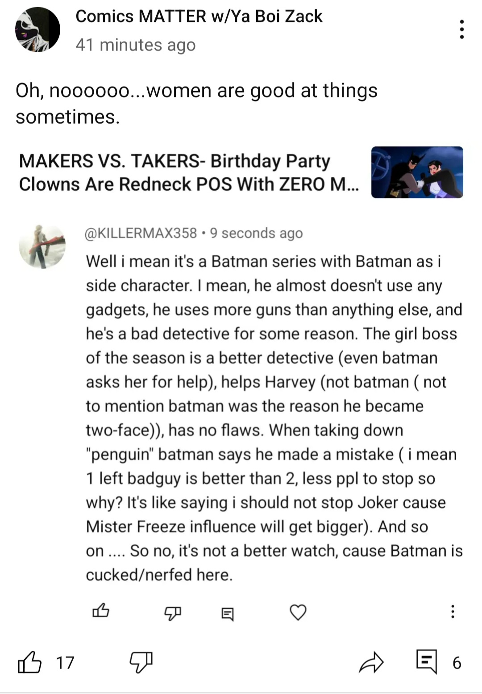Like the KILLERMAX358 comment
This screenshot has height=694, width=482.
[x=100, y=610]
